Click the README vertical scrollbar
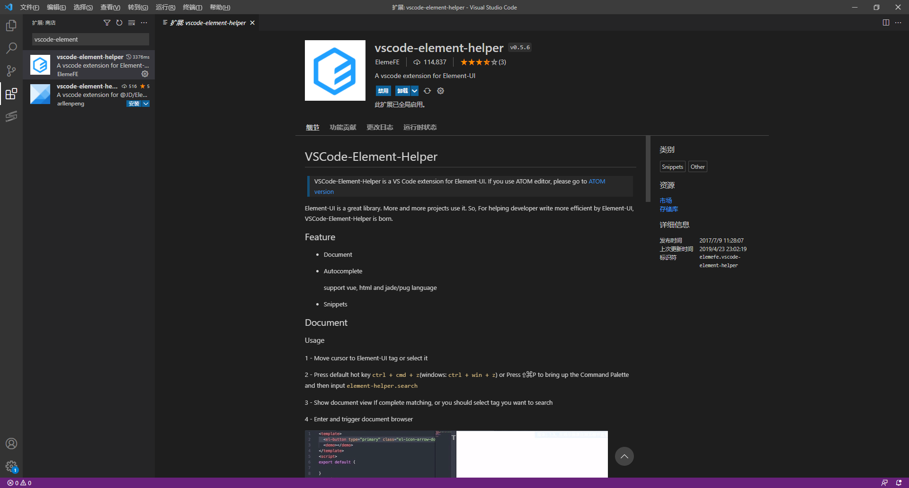 point(648,169)
